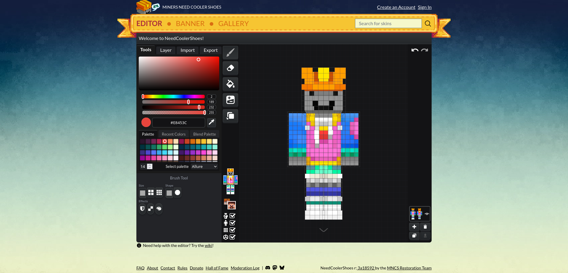Toggle the headwear visibility checkbox
The width and height of the screenshot is (568, 273).
pyautogui.click(x=233, y=216)
